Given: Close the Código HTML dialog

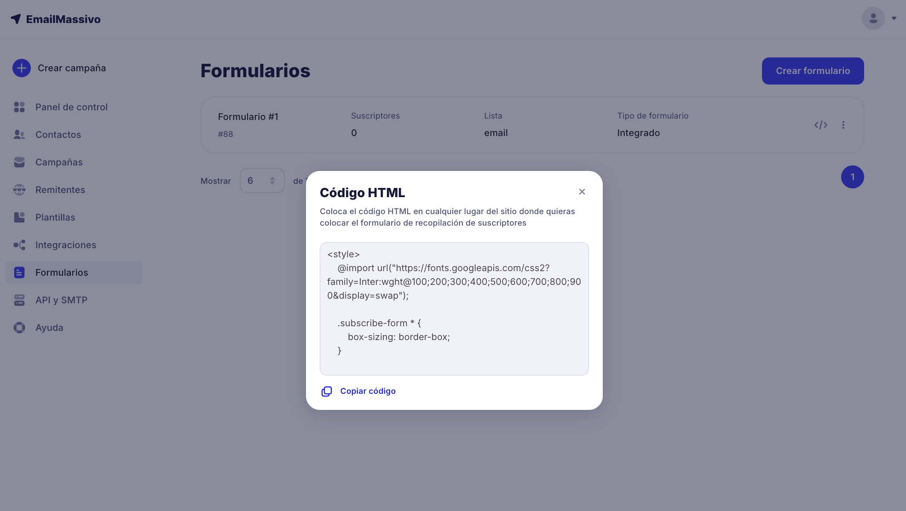Looking at the screenshot, I should click(582, 192).
